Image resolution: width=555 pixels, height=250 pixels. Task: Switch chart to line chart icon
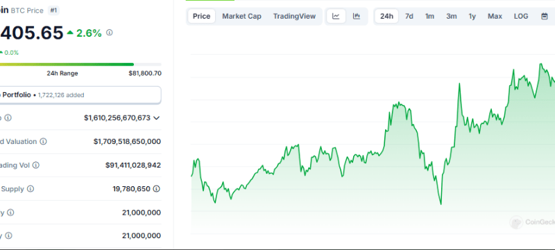point(336,16)
